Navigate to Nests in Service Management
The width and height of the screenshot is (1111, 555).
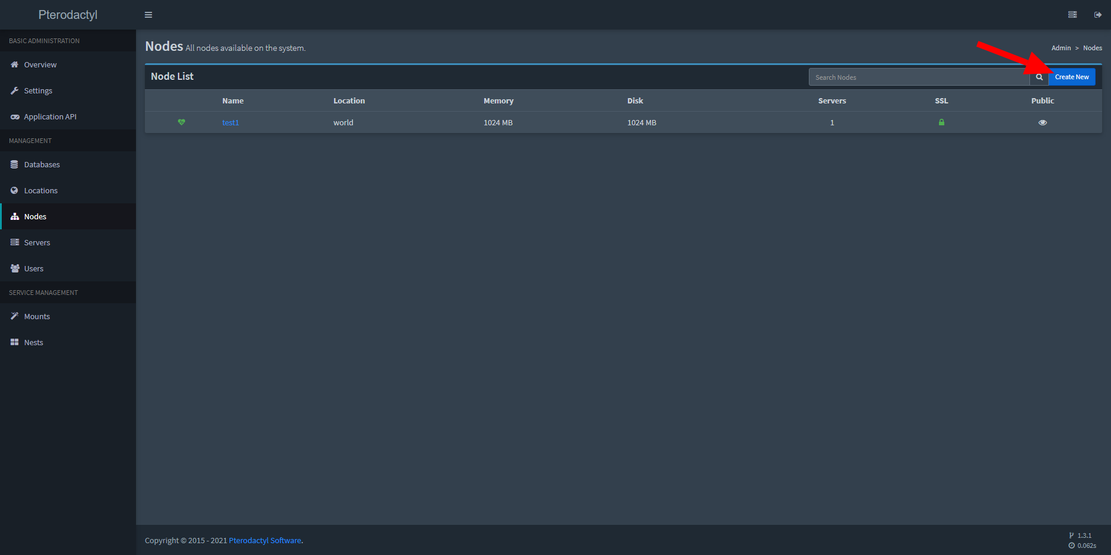14,342
